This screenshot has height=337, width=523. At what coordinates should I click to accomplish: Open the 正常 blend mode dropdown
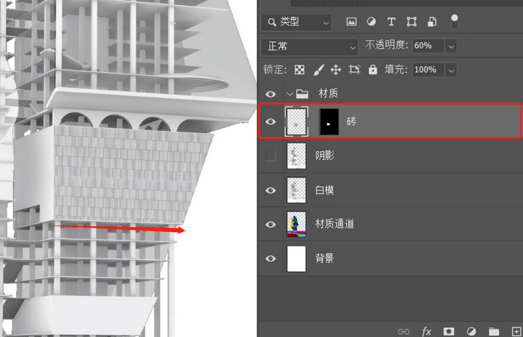(x=309, y=46)
